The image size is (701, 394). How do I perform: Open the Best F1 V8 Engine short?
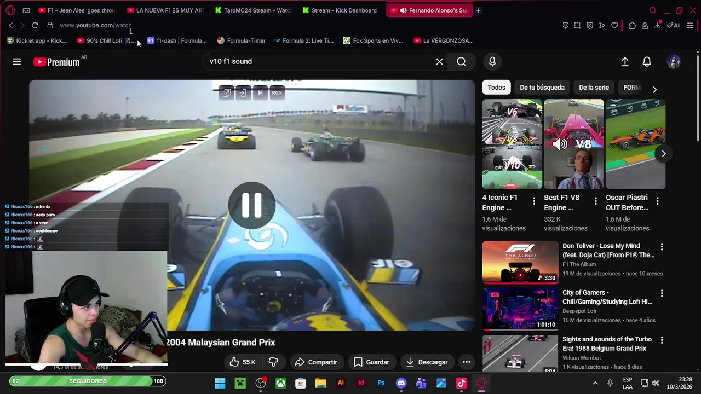click(x=574, y=144)
